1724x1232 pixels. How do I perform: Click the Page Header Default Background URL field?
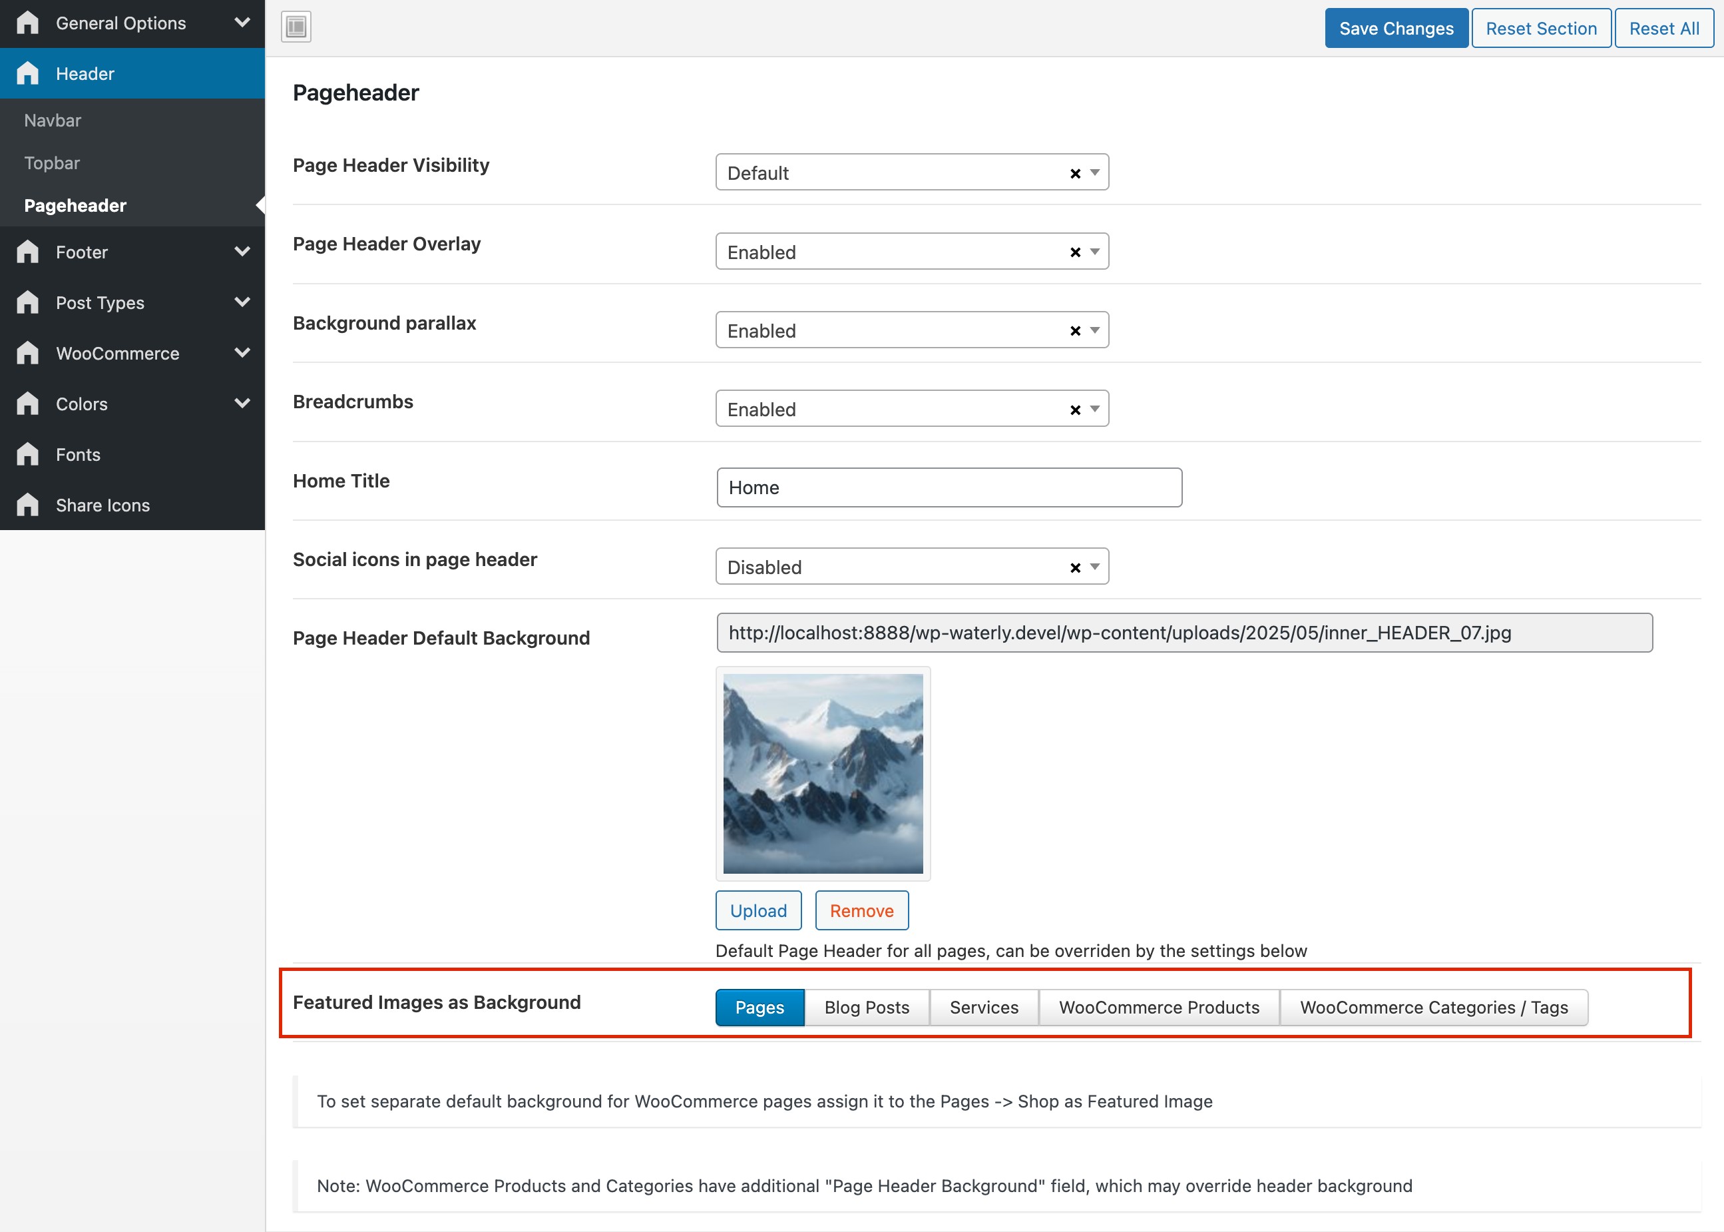1184,633
